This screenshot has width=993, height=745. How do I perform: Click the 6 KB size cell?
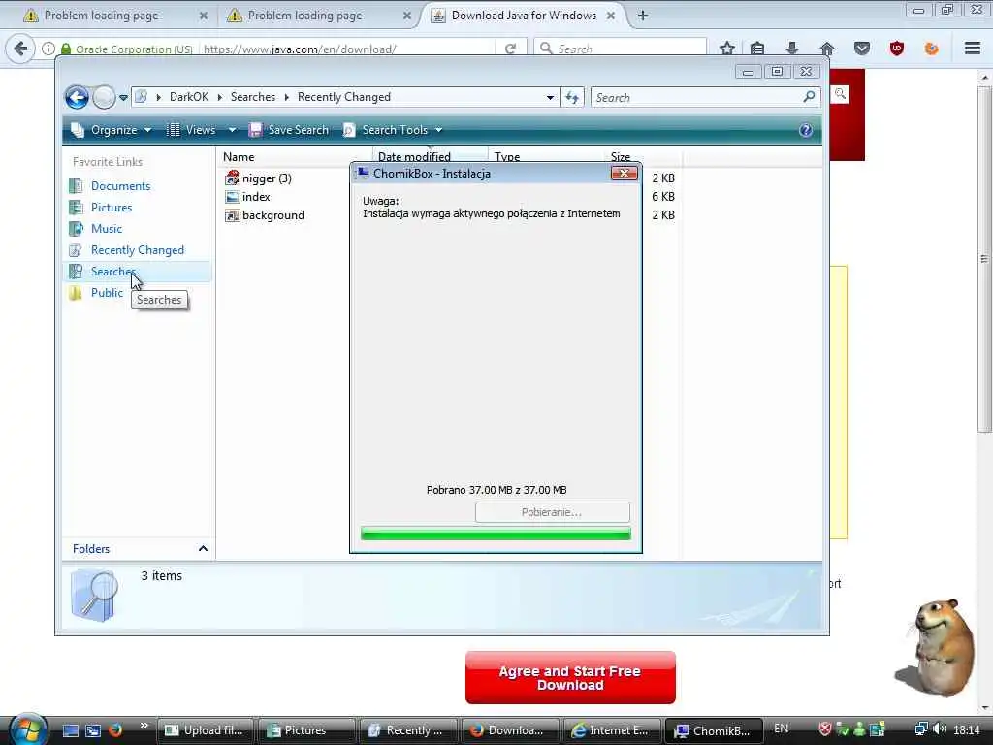click(x=663, y=197)
